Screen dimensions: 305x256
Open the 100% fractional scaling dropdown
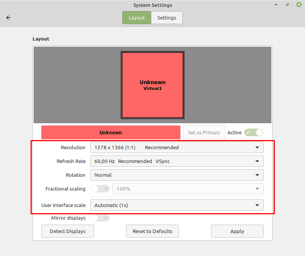188,189
